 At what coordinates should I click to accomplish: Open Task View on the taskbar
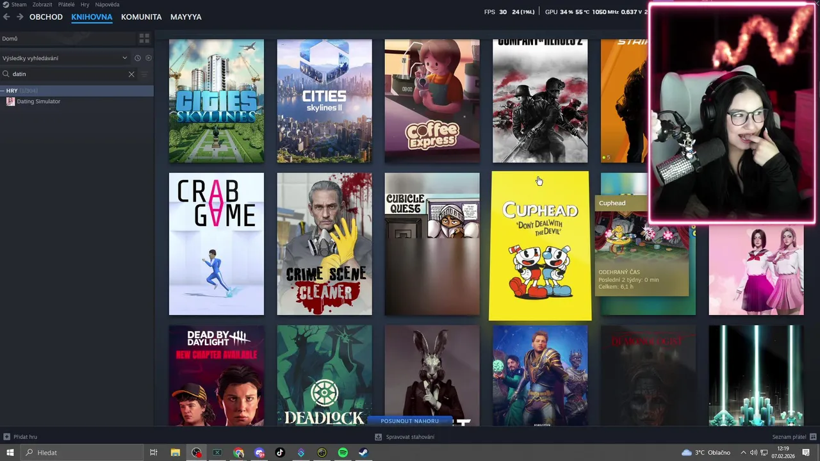[x=154, y=453]
